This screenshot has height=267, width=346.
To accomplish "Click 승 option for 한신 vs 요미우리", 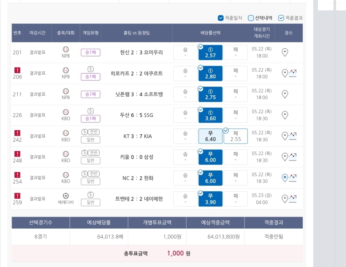I will coord(185,53).
